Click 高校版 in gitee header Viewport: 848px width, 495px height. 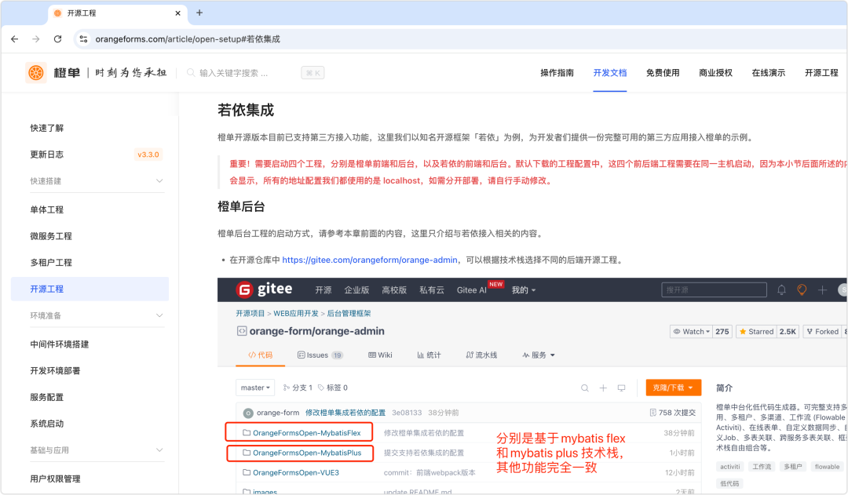click(x=394, y=290)
